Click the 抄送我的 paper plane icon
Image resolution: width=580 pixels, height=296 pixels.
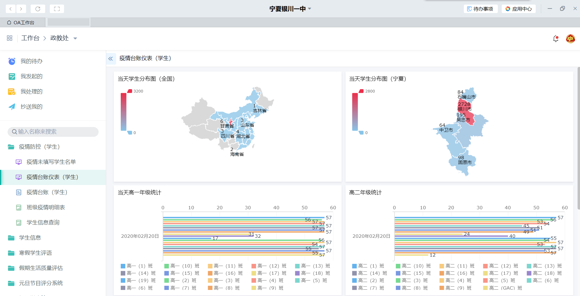(x=12, y=107)
